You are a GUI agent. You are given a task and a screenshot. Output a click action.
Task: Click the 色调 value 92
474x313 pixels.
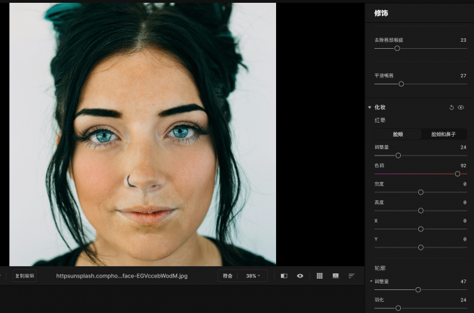464,165
